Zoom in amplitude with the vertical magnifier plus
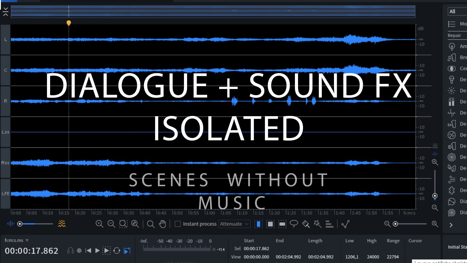The height and width of the screenshot is (263, 467). (435, 162)
